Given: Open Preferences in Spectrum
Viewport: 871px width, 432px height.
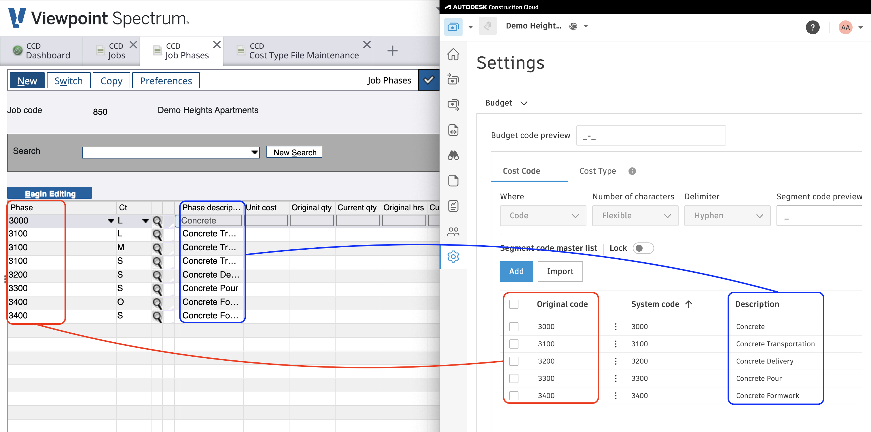Looking at the screenshot, I should 166,80.
